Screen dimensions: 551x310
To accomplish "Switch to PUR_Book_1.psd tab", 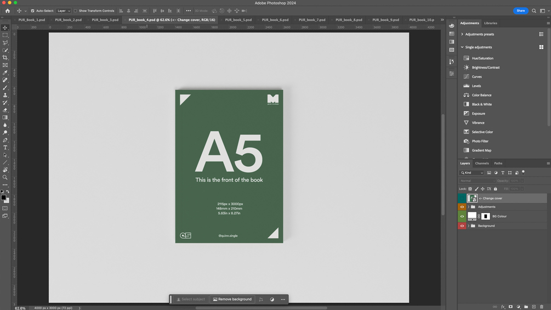I will [x=32, y=20].
